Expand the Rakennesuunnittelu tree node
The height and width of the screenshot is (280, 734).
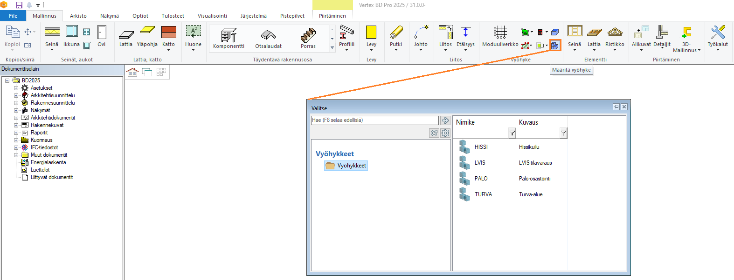click(x=16, y=103)
